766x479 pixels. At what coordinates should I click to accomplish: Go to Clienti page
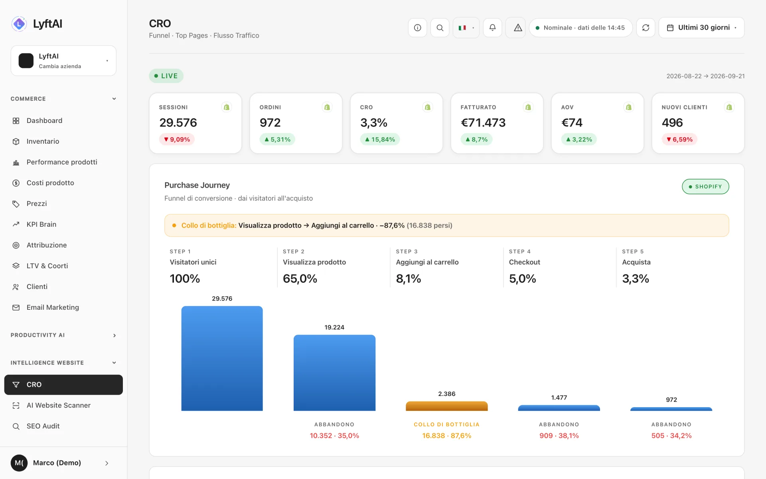[x=63, y=287]
